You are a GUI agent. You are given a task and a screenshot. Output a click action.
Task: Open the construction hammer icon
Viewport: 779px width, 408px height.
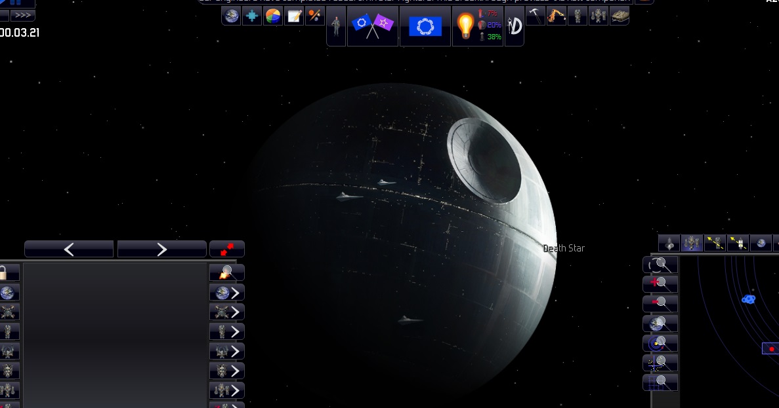point(536,15)
